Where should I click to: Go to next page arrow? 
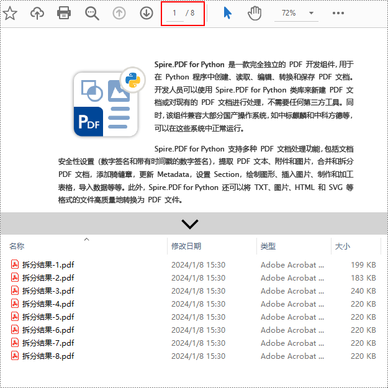click(x=147, y=13)
